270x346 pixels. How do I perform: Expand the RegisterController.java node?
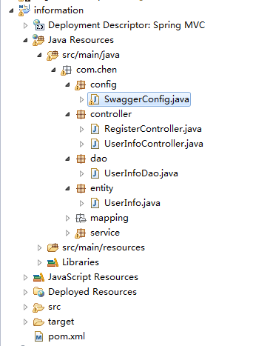pos(81,129)
